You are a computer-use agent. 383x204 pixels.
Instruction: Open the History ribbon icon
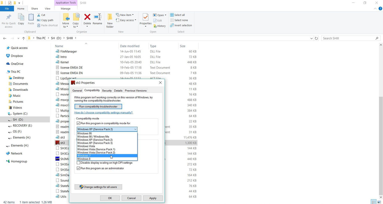[x=155, y=26]
